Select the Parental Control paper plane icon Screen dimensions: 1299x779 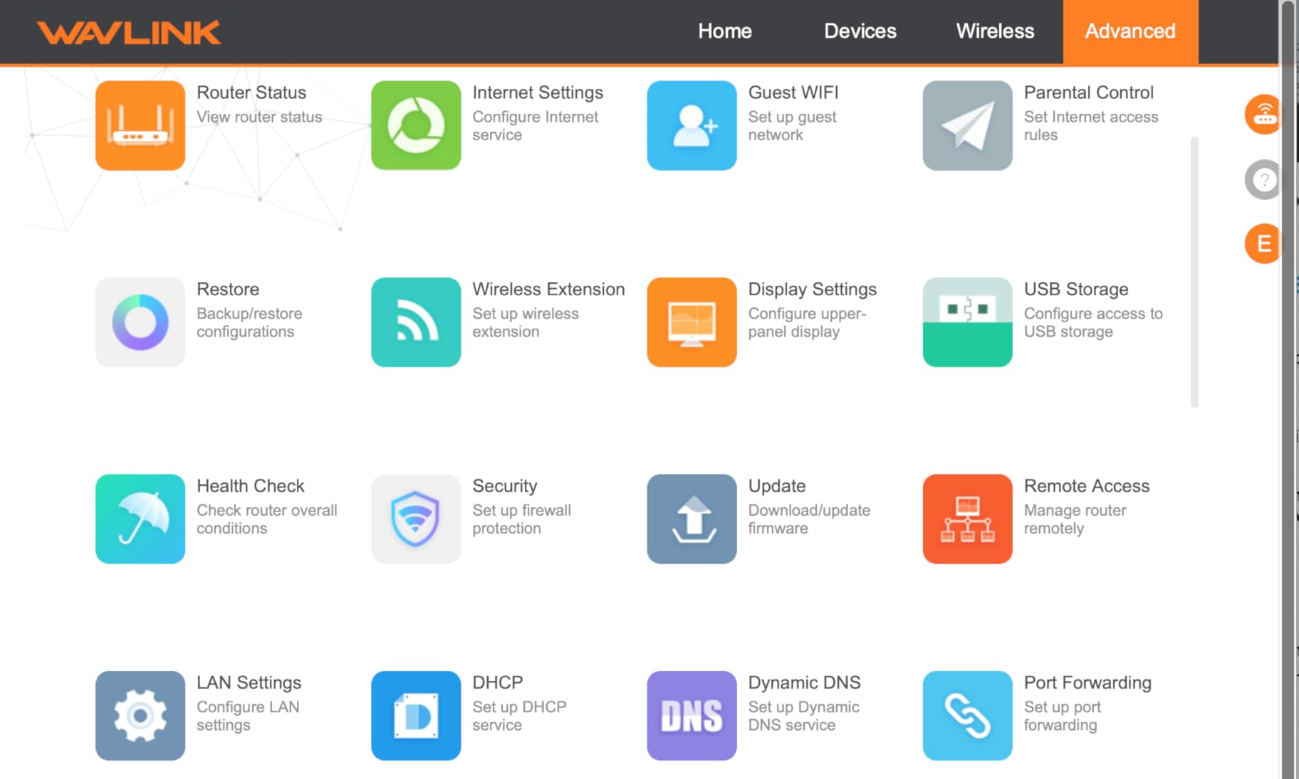click(967, 125)
